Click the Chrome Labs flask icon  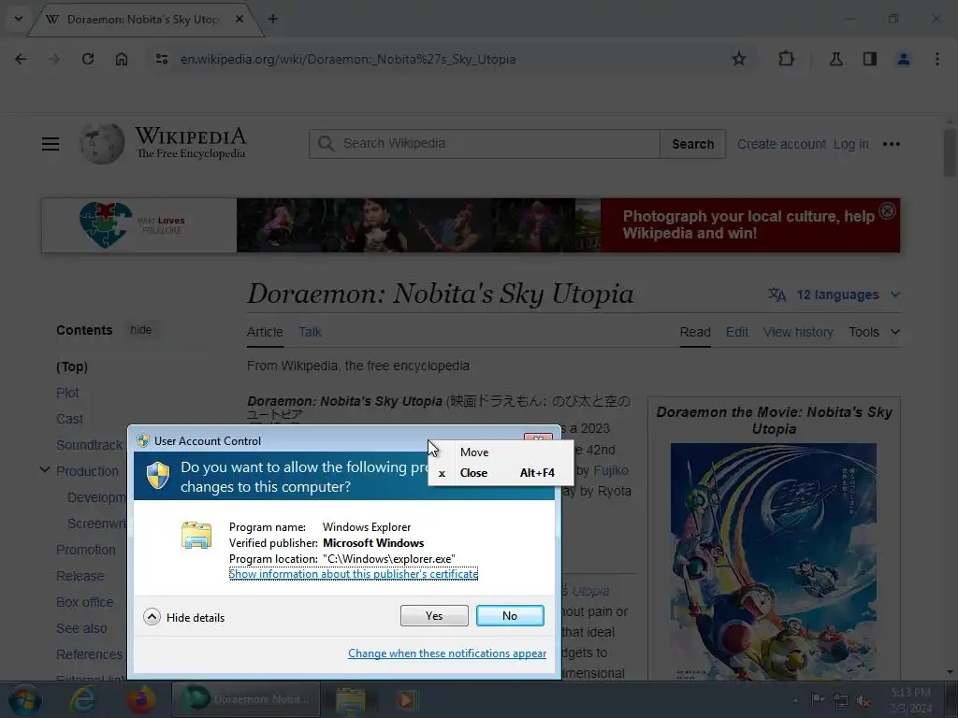[835, 59]
